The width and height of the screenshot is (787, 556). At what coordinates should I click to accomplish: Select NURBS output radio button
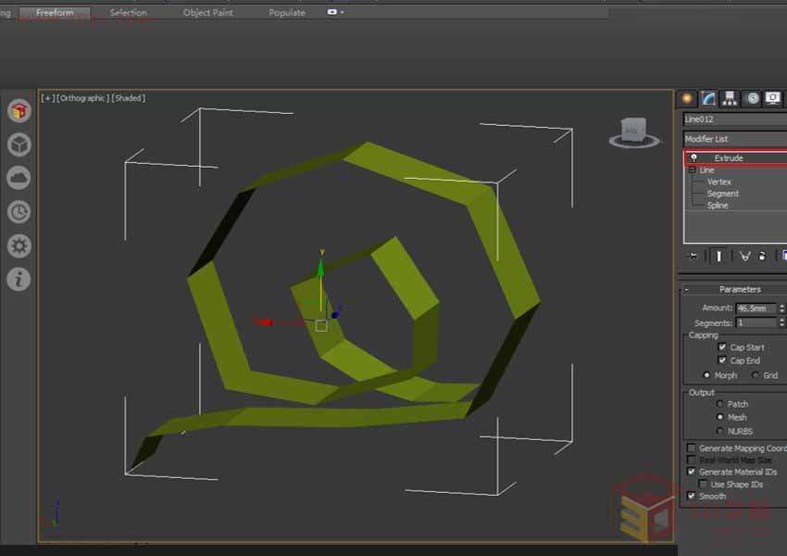point(719,431)
